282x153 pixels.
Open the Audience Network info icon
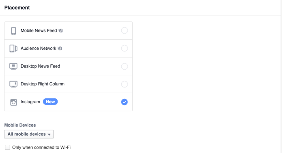click(x=60, y=49)
